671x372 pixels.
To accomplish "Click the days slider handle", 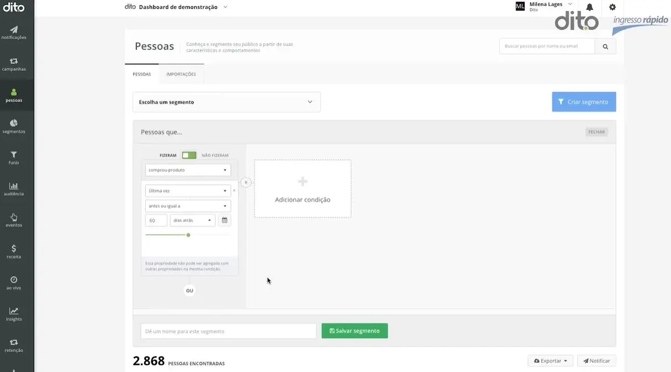I will click(188, 235).
